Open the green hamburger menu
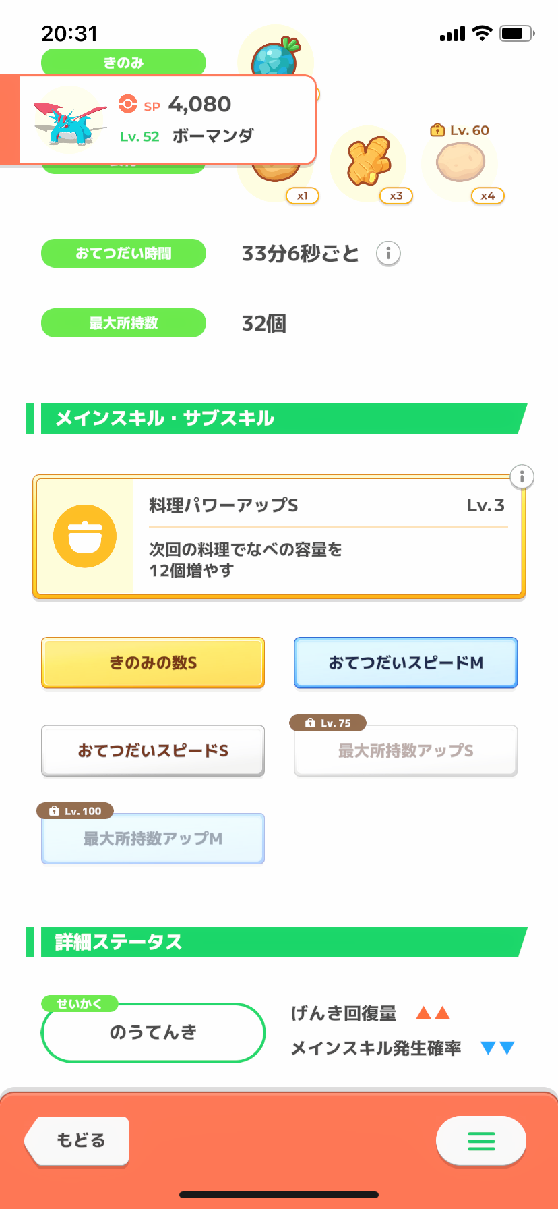558x1209 pixels. click(x=481, y=1141)
